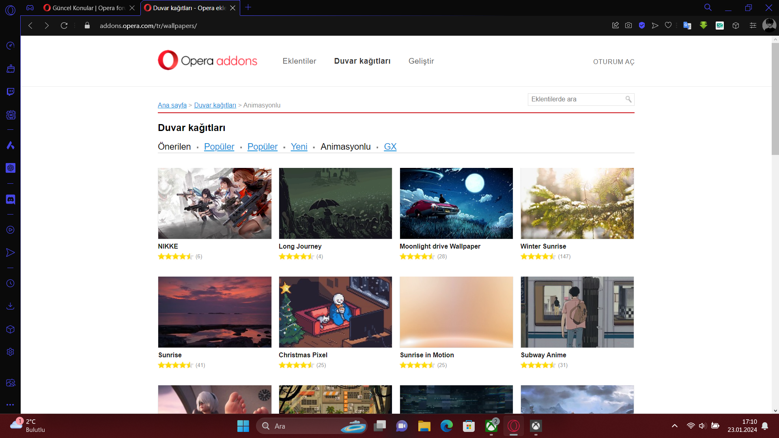Open the Aria AI sidebar icon
This screenshot has width=779, height=438.
coord(11,145)
